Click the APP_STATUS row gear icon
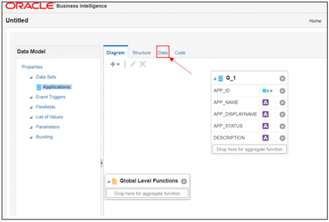Screen dimensions: 329x222 [283, 126]
